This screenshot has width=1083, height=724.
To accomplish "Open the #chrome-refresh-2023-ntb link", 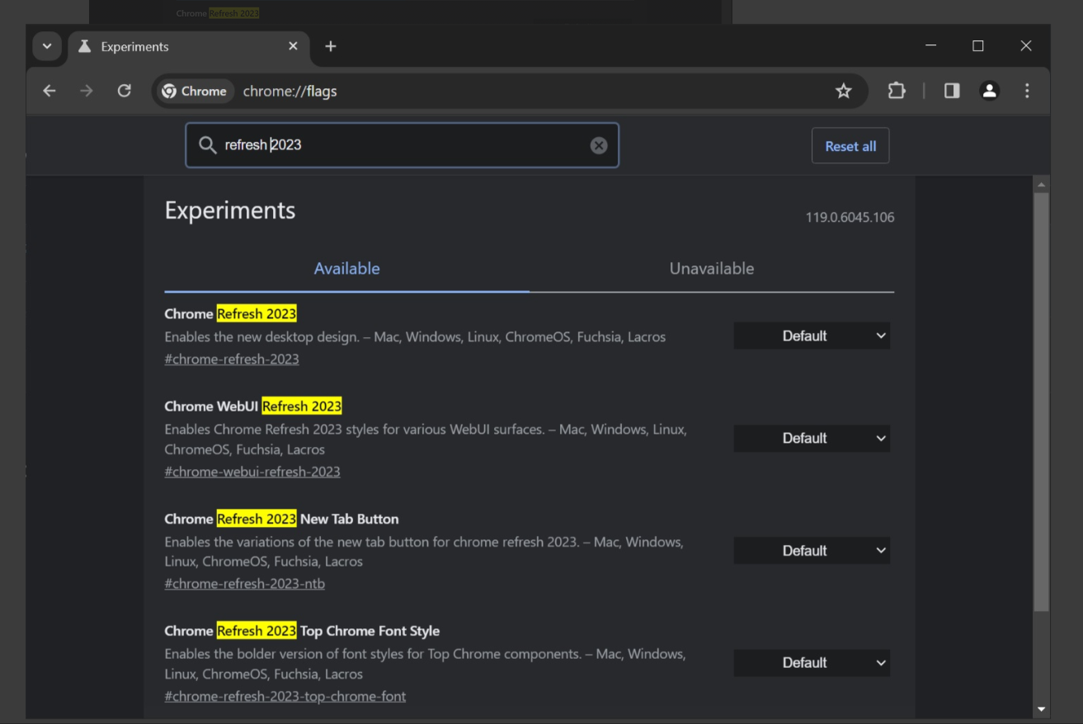I will coord(245,584).
